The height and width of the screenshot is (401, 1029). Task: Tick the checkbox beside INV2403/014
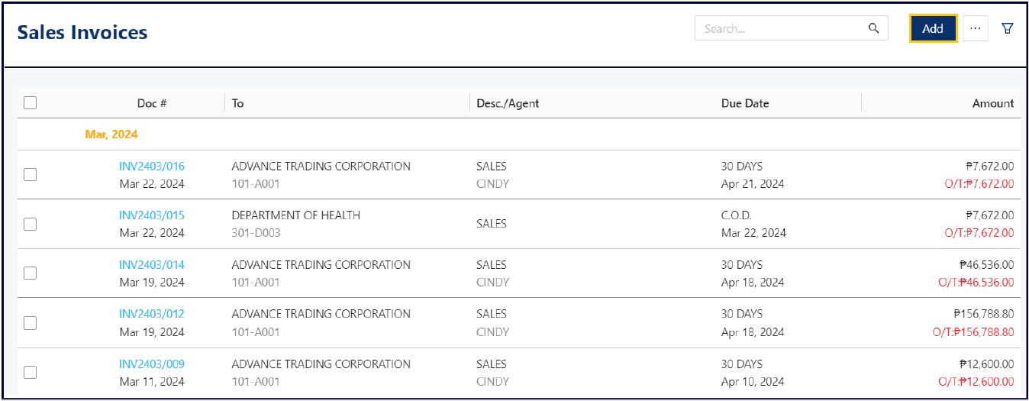(x=31, y=273)
